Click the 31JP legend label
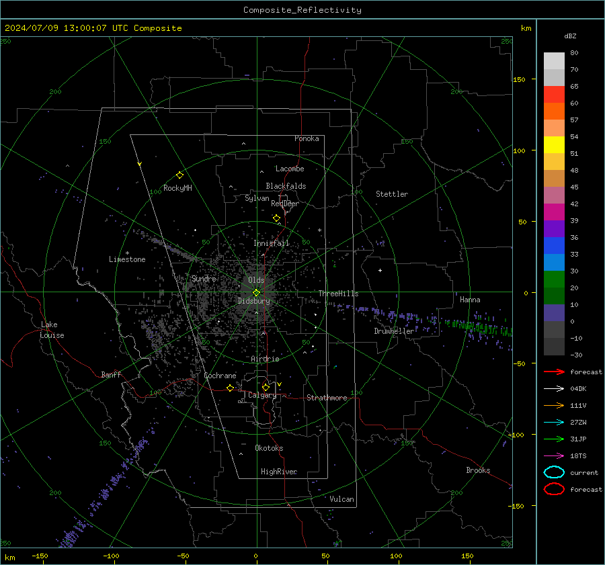This screenshot has height=565, width=605. click(578, 439)
